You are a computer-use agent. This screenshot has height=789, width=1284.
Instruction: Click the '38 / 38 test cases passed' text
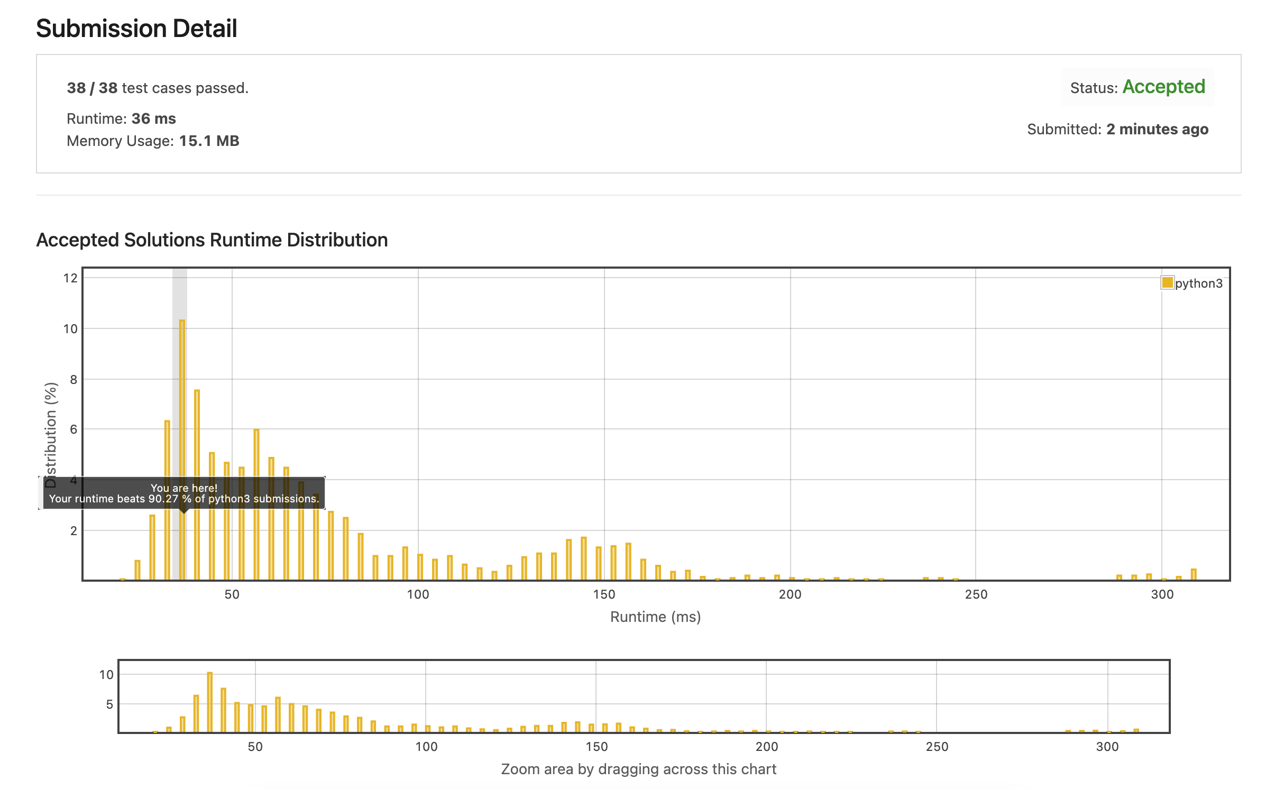pyautogui.click(x=158, y=88)
